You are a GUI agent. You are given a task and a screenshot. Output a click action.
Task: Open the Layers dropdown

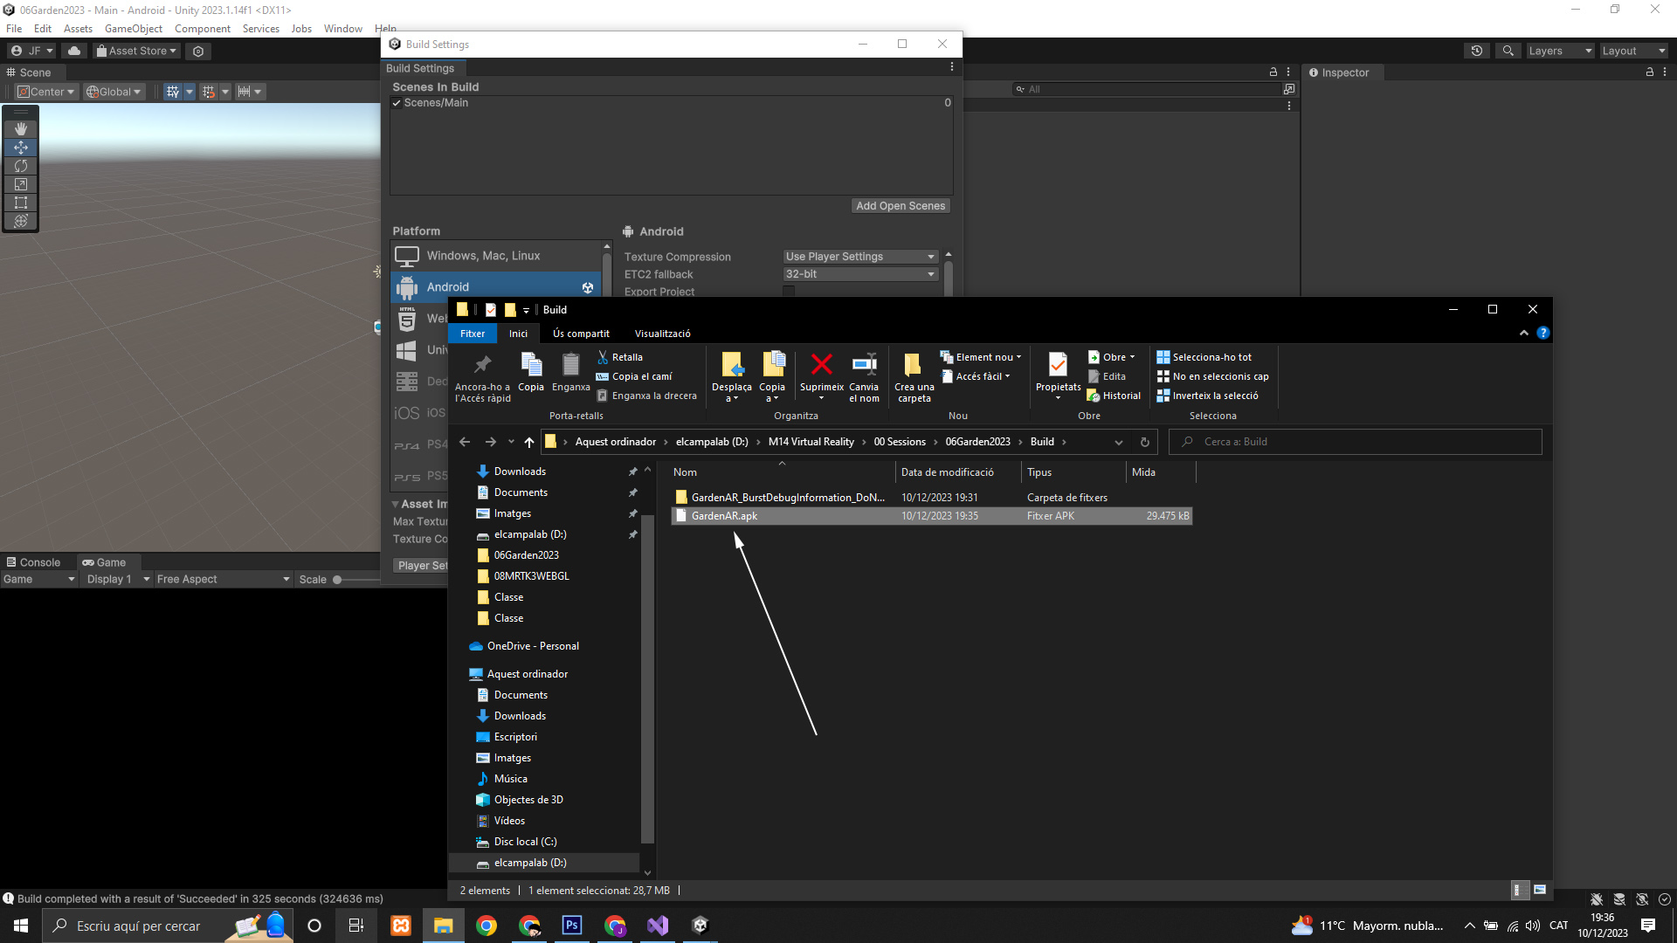click(x=1559, y=51)
